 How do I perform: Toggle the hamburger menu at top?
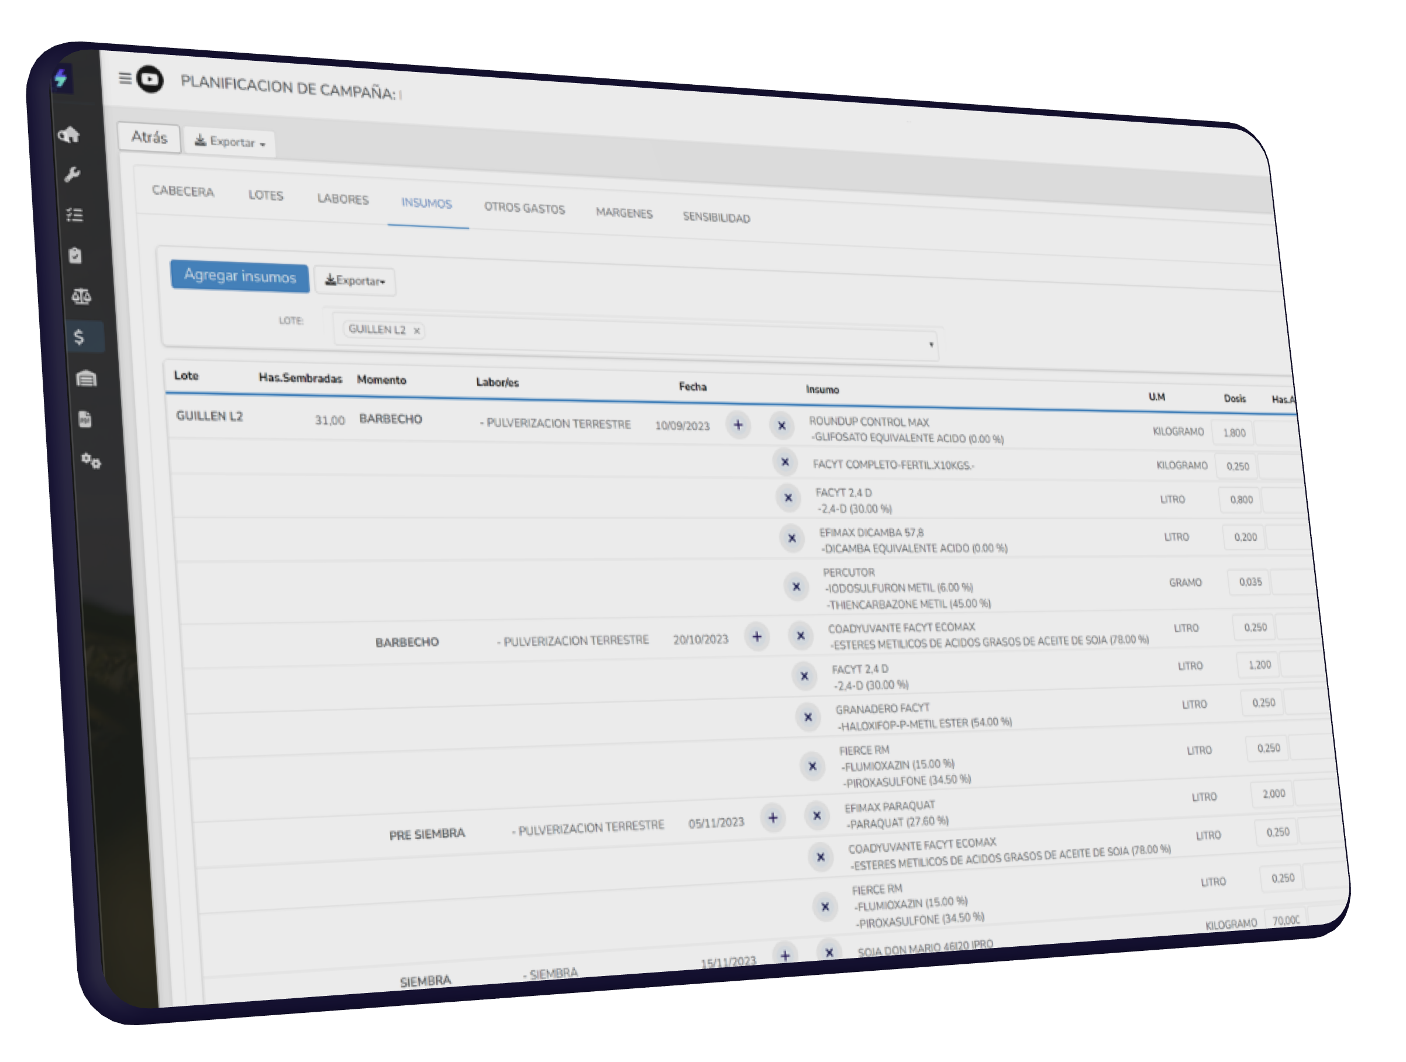pos(125,78)
